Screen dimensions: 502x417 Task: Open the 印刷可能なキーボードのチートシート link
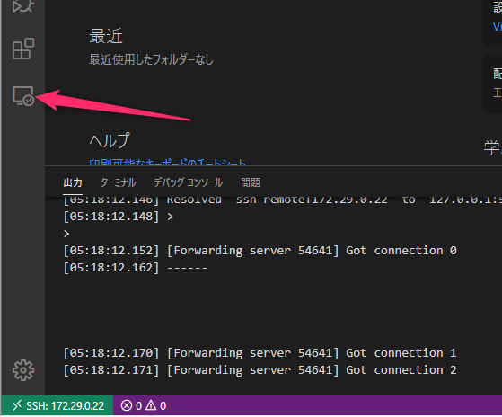point(167,163)
